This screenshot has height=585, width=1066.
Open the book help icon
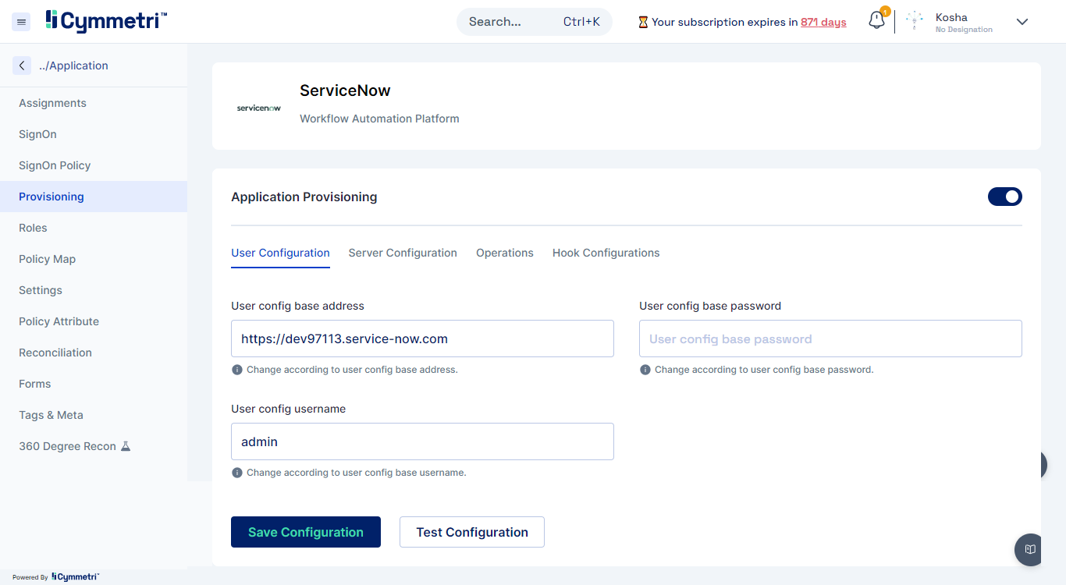click(x=1030, y=549)
